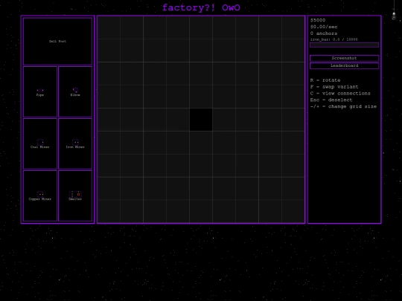
Task: Click the black center grid cell
Action: coord(201,120)
